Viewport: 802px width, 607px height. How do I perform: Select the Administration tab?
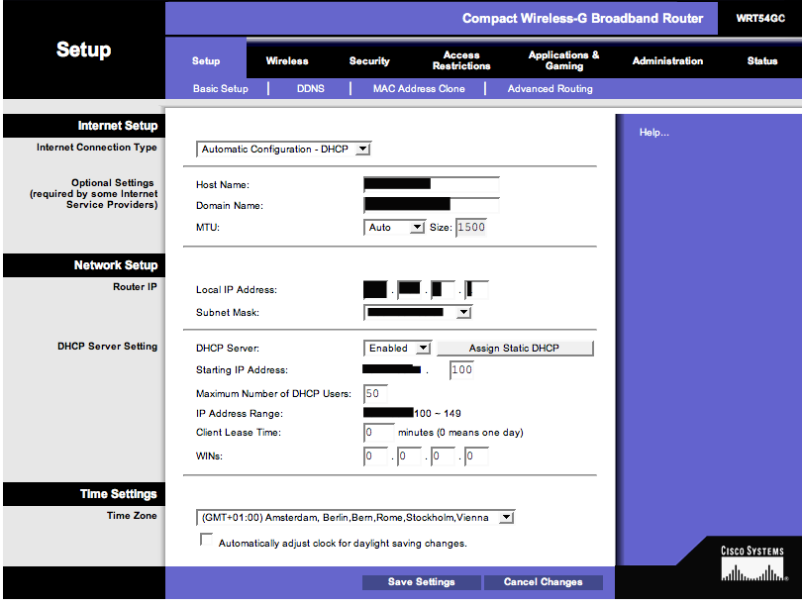click(x=667, y=60)
